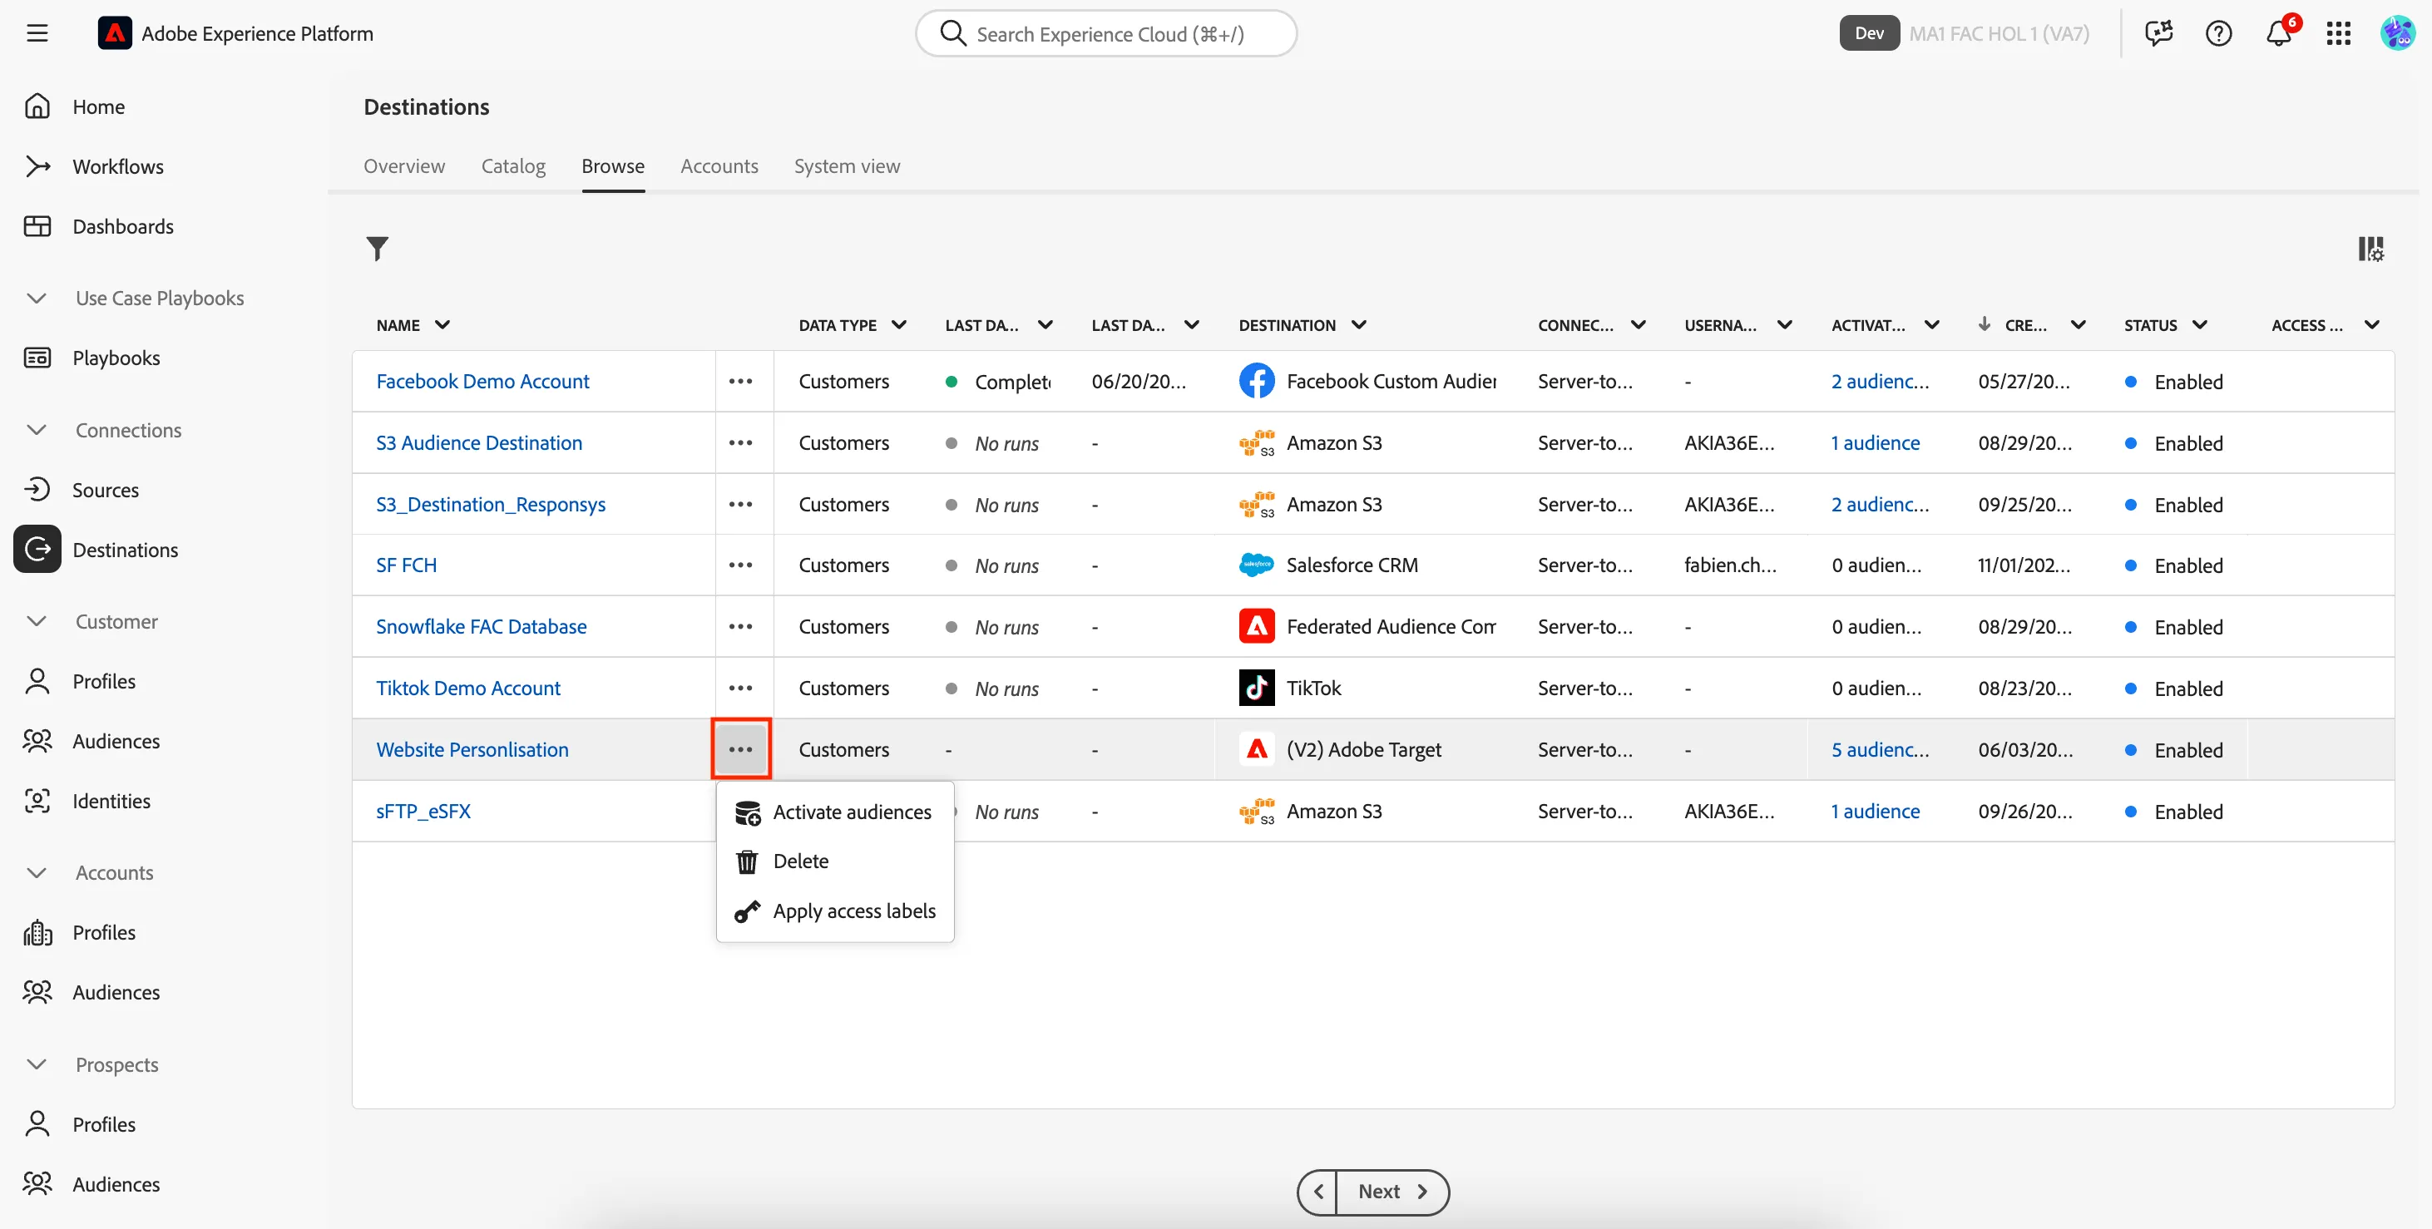Open the apps grid switcher icon
2432x1229 pixels.
click(x=2337, y=34)
